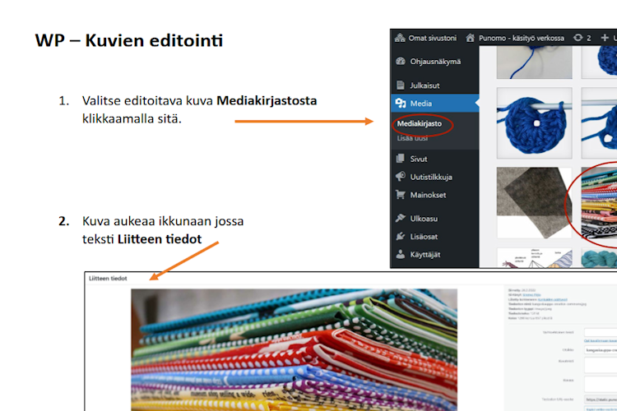Focus the Otsikko title input field
This screenshot has height=411, width=617.
[601, 349]
